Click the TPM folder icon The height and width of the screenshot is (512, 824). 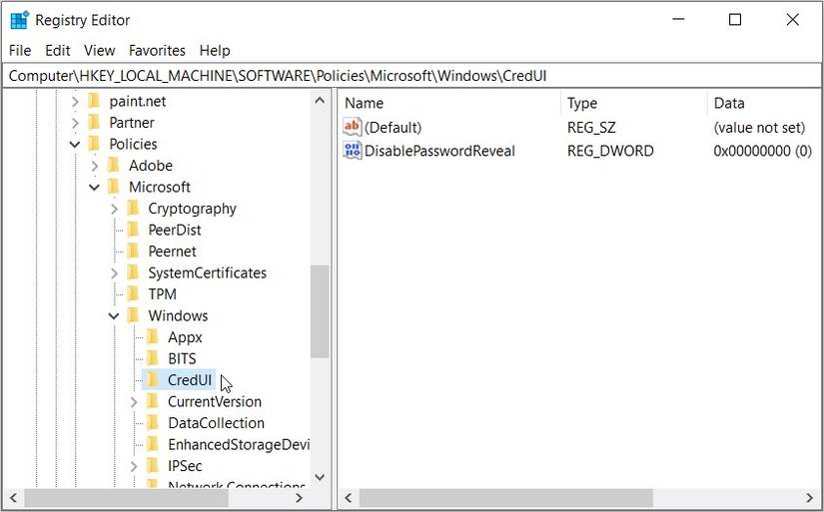click(134, 294)
